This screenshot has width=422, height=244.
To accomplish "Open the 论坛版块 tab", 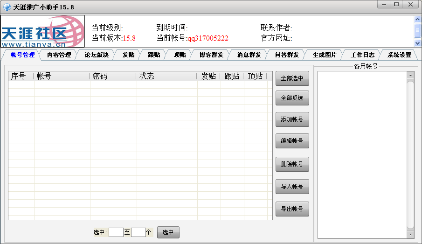I will tap(97, 55).
